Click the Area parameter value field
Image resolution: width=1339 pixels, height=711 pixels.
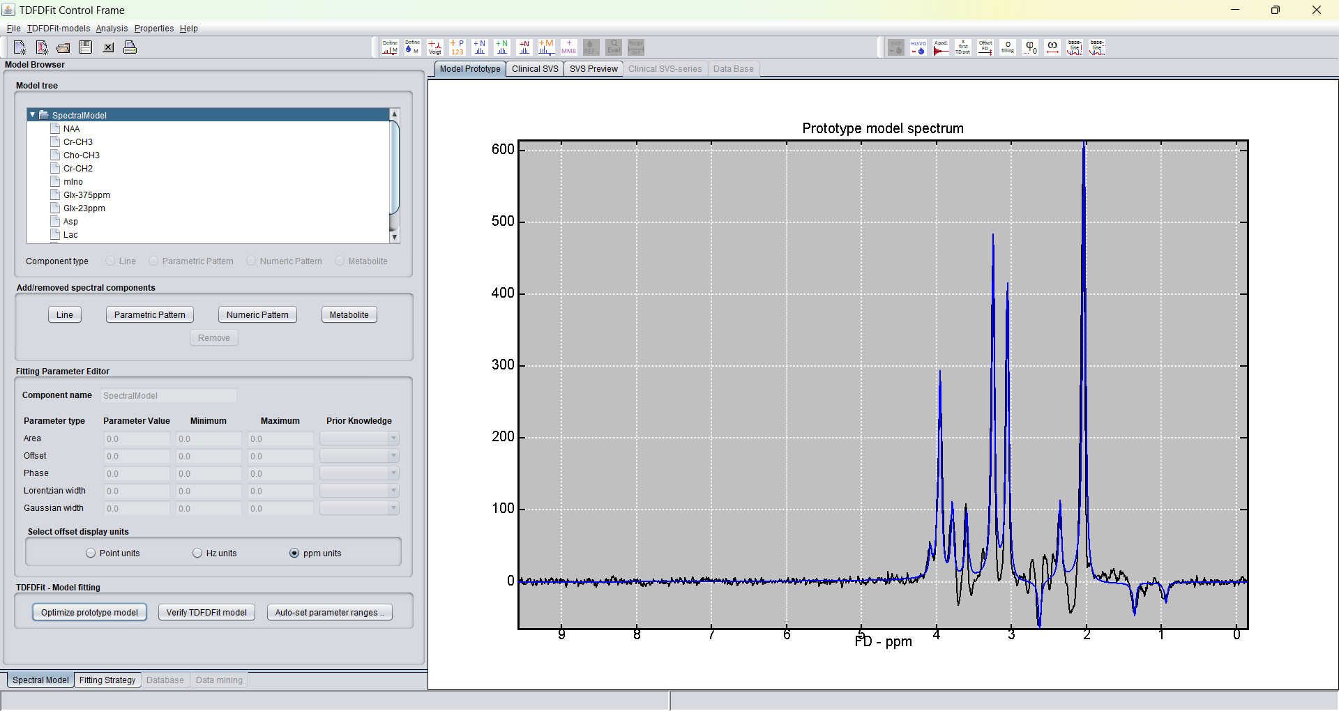click(137, 438)
